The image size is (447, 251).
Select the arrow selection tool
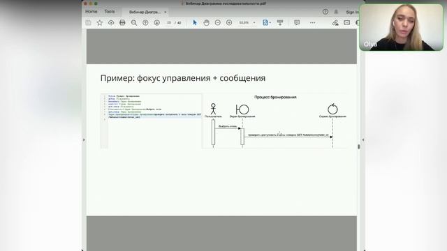(x=195, y=22)
